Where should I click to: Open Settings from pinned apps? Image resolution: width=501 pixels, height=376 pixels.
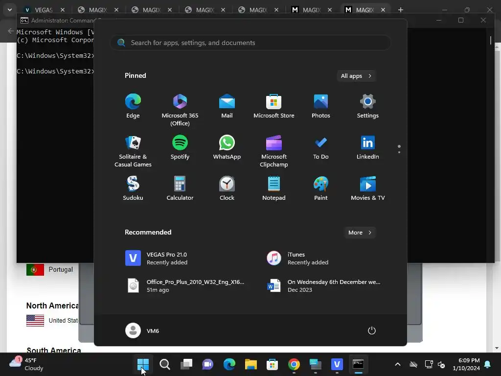point(368,106)
